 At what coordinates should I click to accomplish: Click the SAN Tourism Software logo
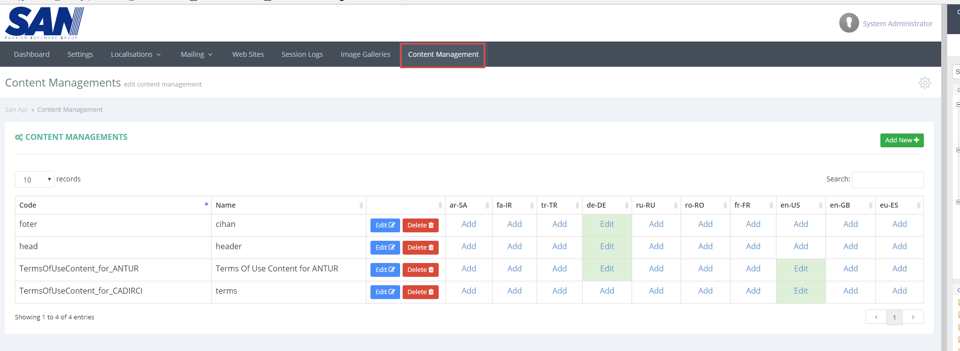point(45,23)
